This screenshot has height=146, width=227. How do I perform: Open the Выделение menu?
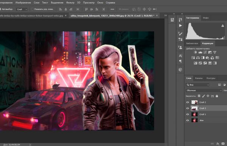pos(57,3)
